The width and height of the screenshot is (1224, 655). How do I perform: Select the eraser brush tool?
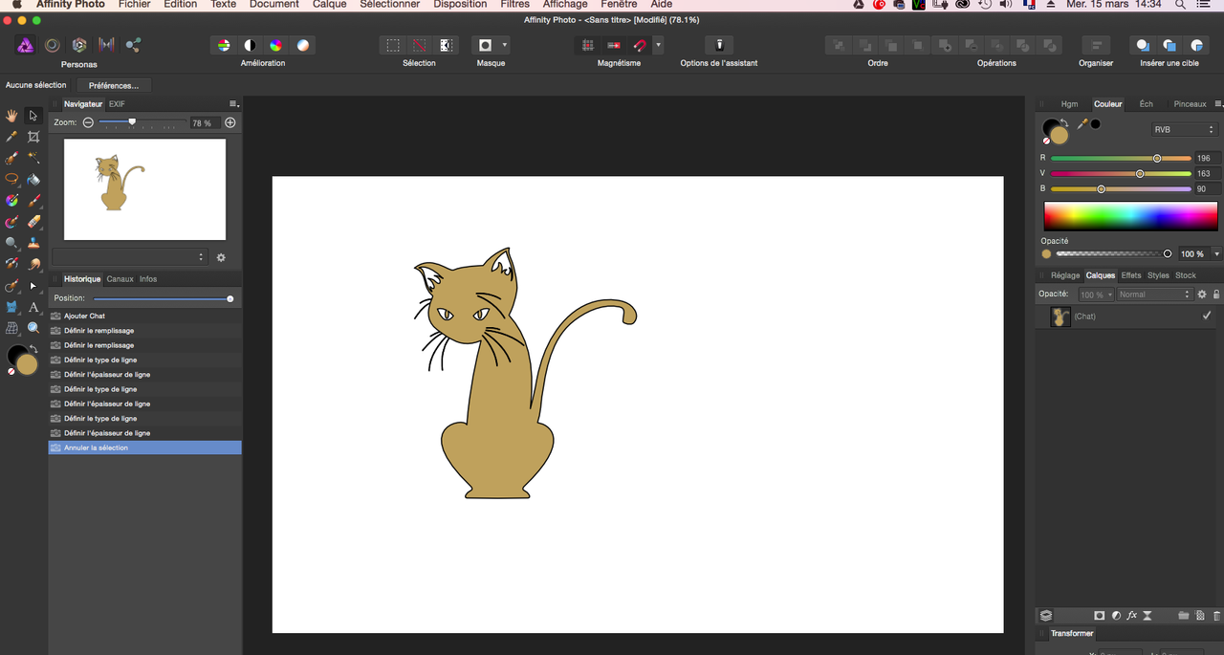pos(33,222)
